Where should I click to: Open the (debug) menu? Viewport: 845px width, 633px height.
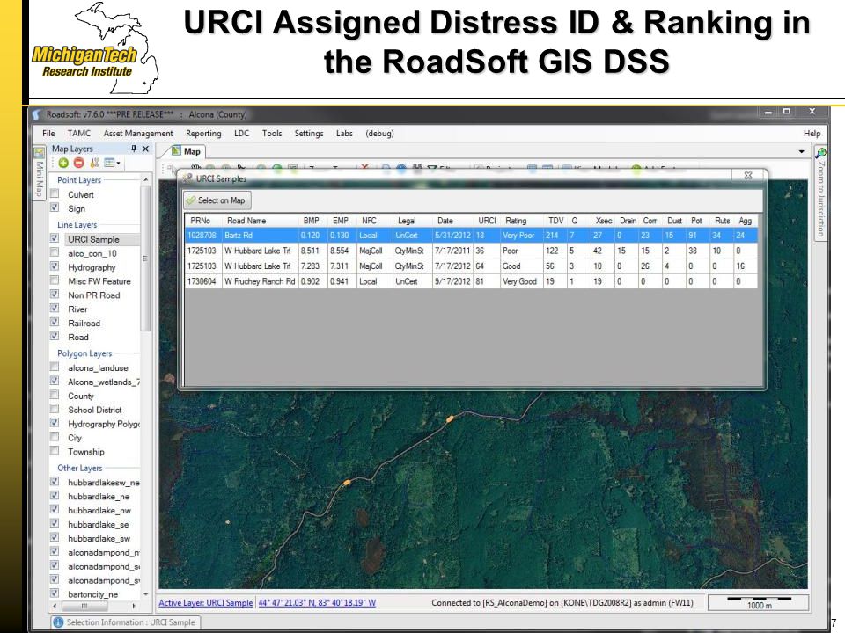[x=379, y=134]
